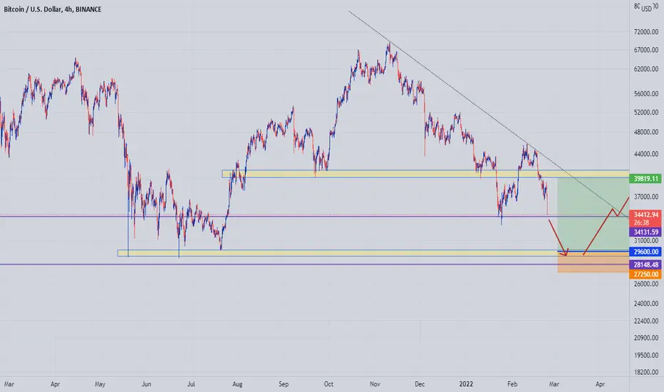Click the Dec label on time axis
The height and width of the screenshot is (392, 664).
click(420, 384)
